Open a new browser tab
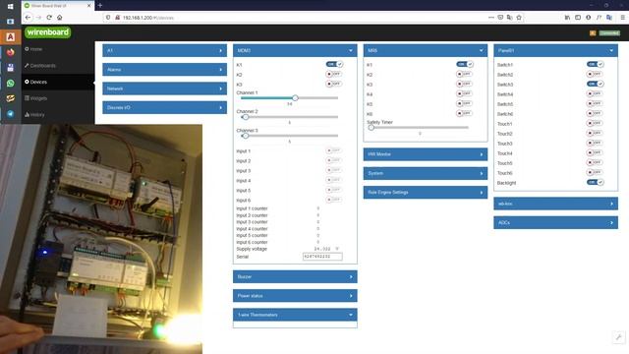Image resolution: width=629 pixels, height=354 pixels. click(100, 6)
